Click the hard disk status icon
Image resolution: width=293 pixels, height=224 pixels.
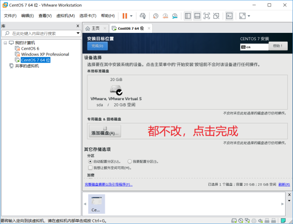tap(234, 221)
